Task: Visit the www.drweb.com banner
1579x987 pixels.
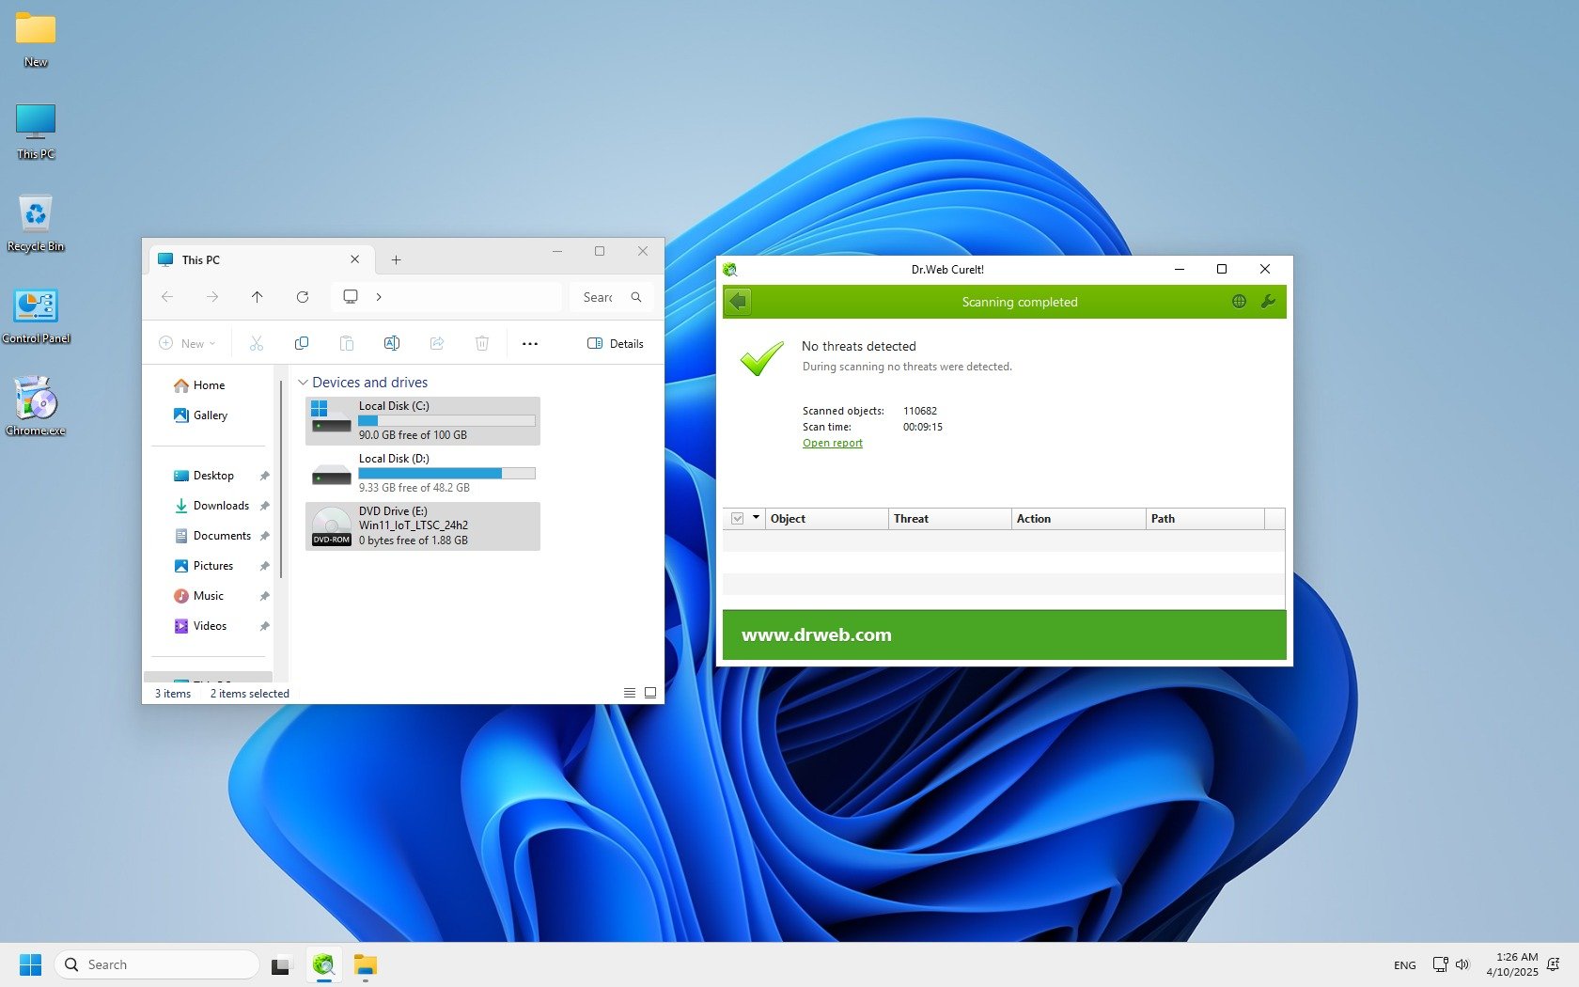Action: (x=1004, y=634)
